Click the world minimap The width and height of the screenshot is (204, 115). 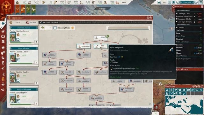pyautogui.click(x=184, y=105)
